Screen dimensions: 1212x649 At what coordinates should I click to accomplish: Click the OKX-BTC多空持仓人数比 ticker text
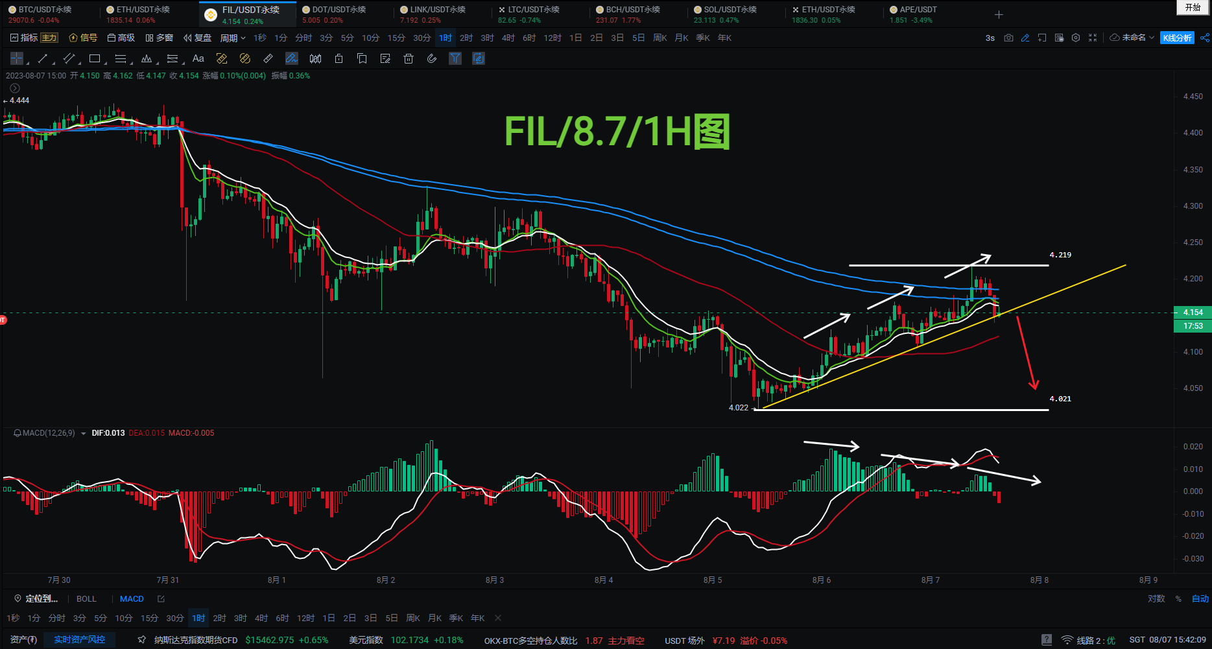coord(530,640)
